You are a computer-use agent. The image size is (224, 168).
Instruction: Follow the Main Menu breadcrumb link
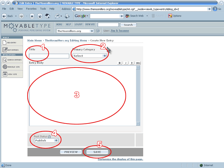coord(35,40)
